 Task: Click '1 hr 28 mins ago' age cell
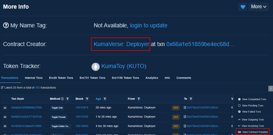tap(106, 117)
